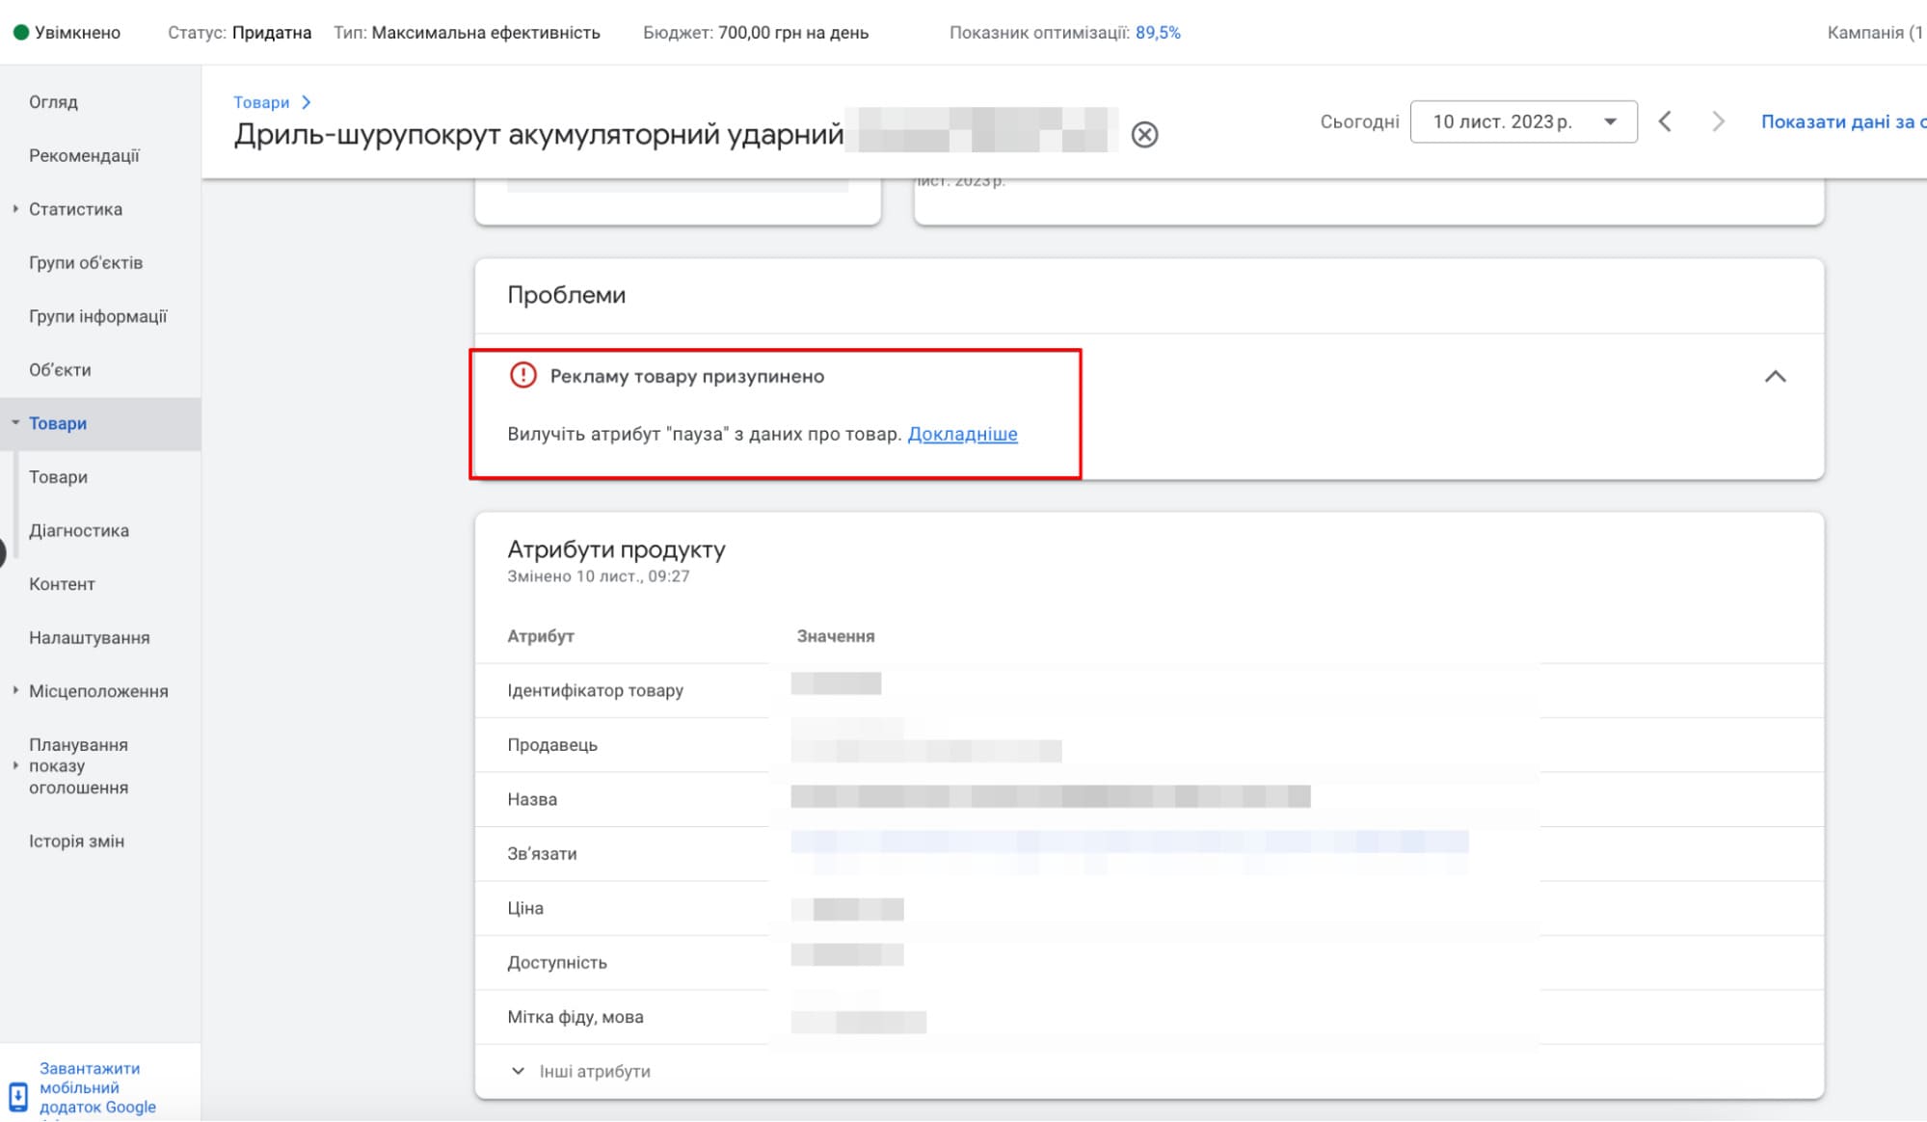Click the green Увімкнено status dot
The image size is (1927, 1122).
point(21,32)
